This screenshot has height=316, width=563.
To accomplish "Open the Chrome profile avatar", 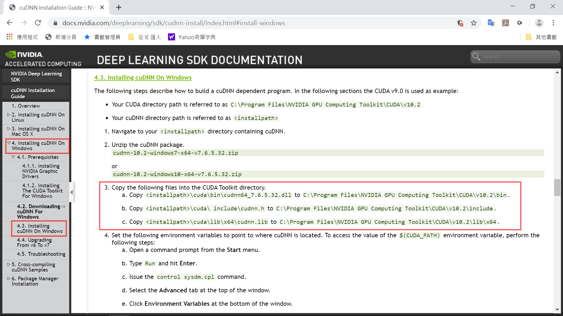I will point(539,23).
